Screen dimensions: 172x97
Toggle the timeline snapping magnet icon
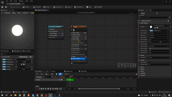pyautogui.click(x=60, y=74)
